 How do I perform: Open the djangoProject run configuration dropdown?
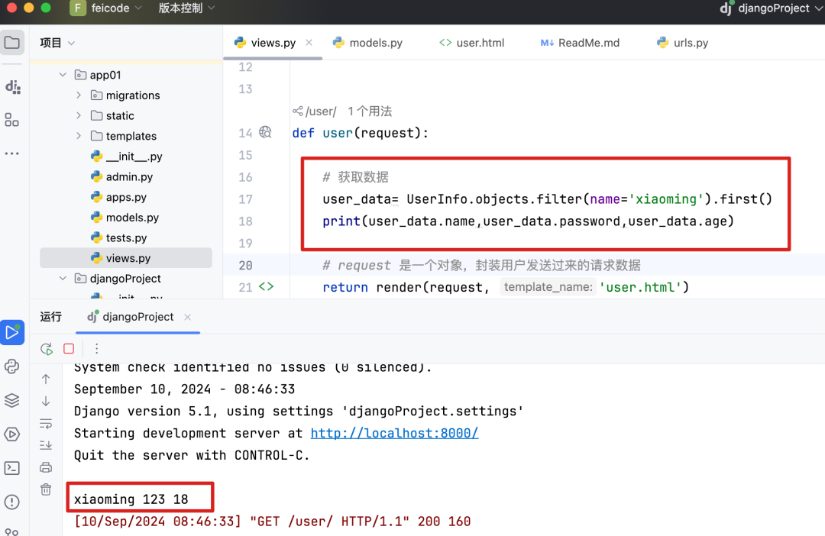pos(771,9)
